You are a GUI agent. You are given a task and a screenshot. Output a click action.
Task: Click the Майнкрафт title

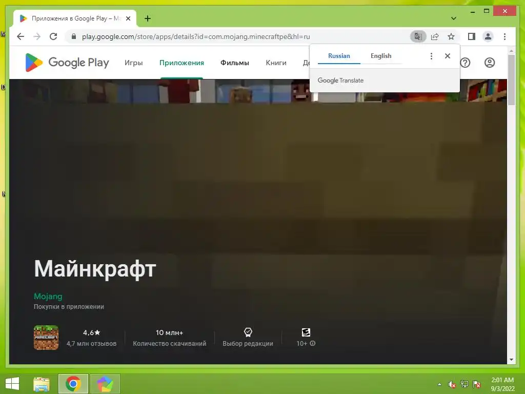click(95, 269)
